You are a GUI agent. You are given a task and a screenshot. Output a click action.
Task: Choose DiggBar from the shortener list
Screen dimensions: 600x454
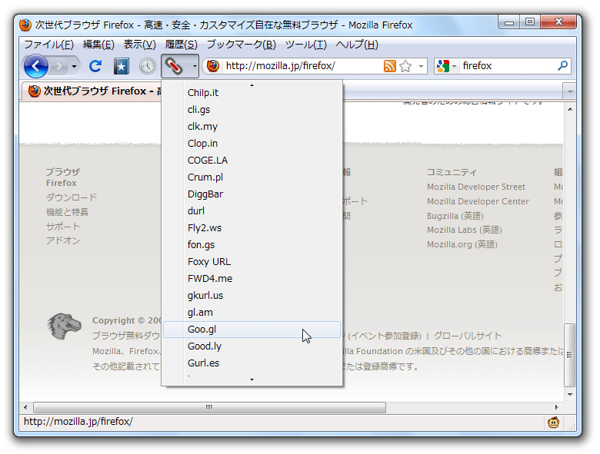tap(252, 194)
